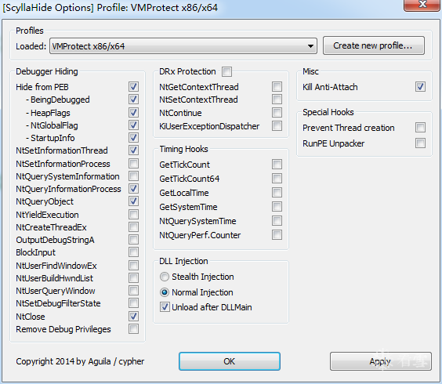The height and width of the screenshot is (384, 442).
Task: Click Create new profile button
Action: click(374, 45)
